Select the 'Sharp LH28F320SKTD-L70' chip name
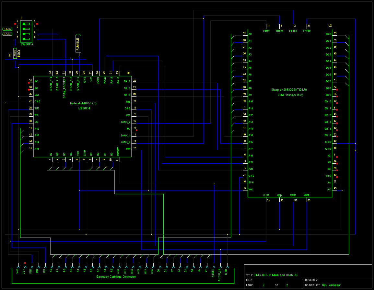374x290 pixels. [289, 90]
